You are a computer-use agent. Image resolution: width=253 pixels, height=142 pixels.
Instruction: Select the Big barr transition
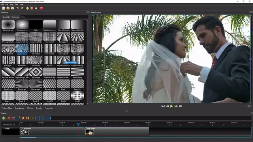tap(50, 61)
